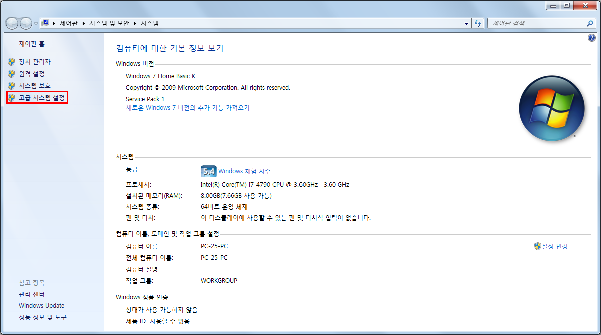
Task: Select 시스템 및 보안 breadcrumb
Action: pos(109,23)
